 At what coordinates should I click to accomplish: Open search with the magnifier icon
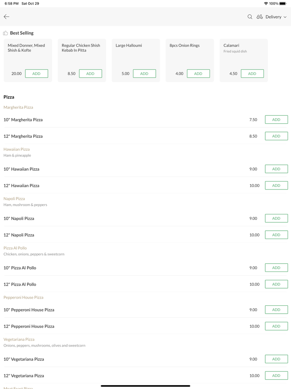point(250,17)
